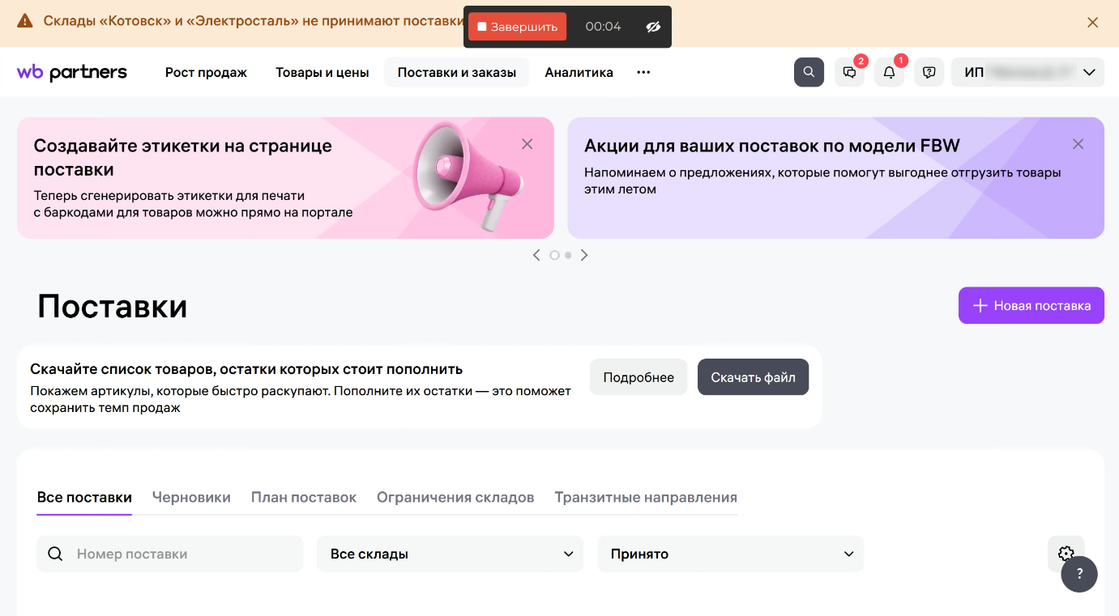Click the wb partners logo
The width and height of the screenshot is (1119, 616).
(72, 72)
